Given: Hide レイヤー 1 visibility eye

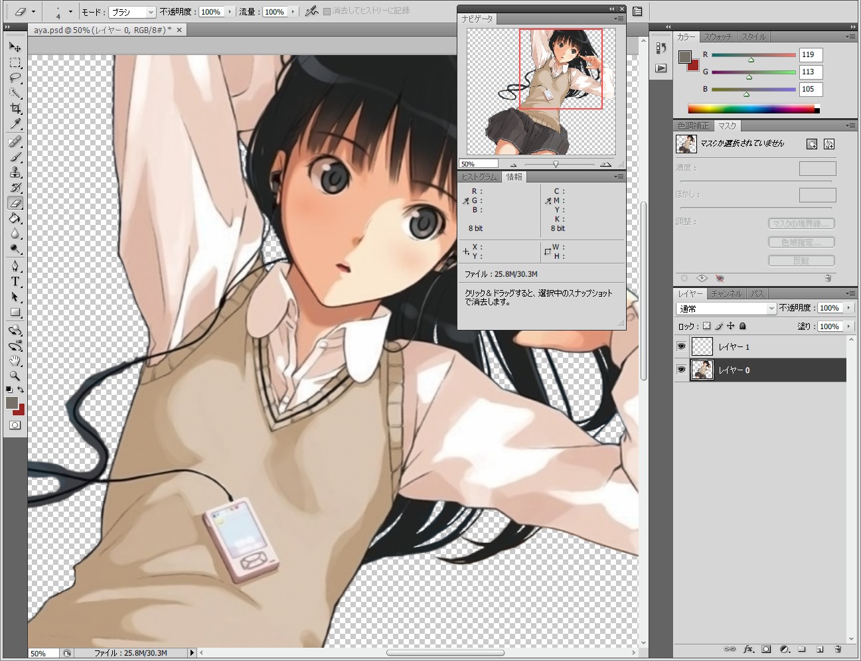Looking at the screenshot, I should [681, 346].
